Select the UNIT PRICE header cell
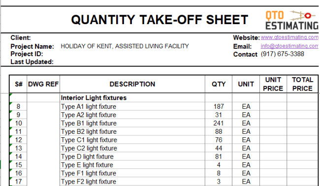320x186 pixels. pos(273,84)
